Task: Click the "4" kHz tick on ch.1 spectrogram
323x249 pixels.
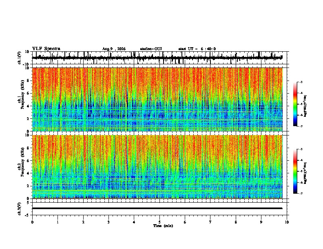Action: pos(29,106)
